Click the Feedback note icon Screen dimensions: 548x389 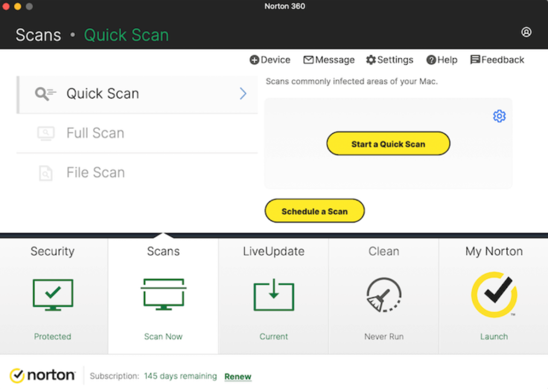tap(475, 60)
